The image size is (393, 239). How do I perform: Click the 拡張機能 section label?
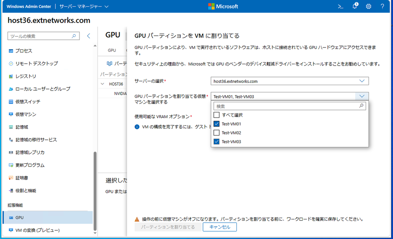coord(15,205)
